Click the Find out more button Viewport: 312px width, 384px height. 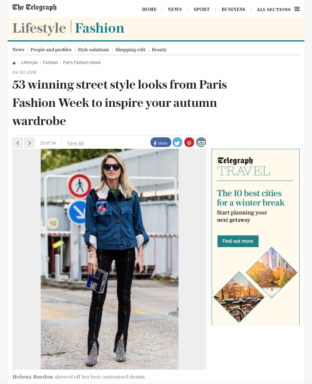[238, 241]
